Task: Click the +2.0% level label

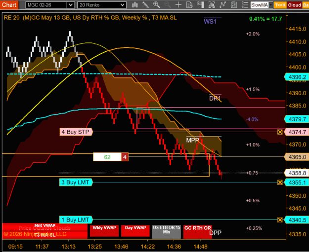Action: point(253,34)
